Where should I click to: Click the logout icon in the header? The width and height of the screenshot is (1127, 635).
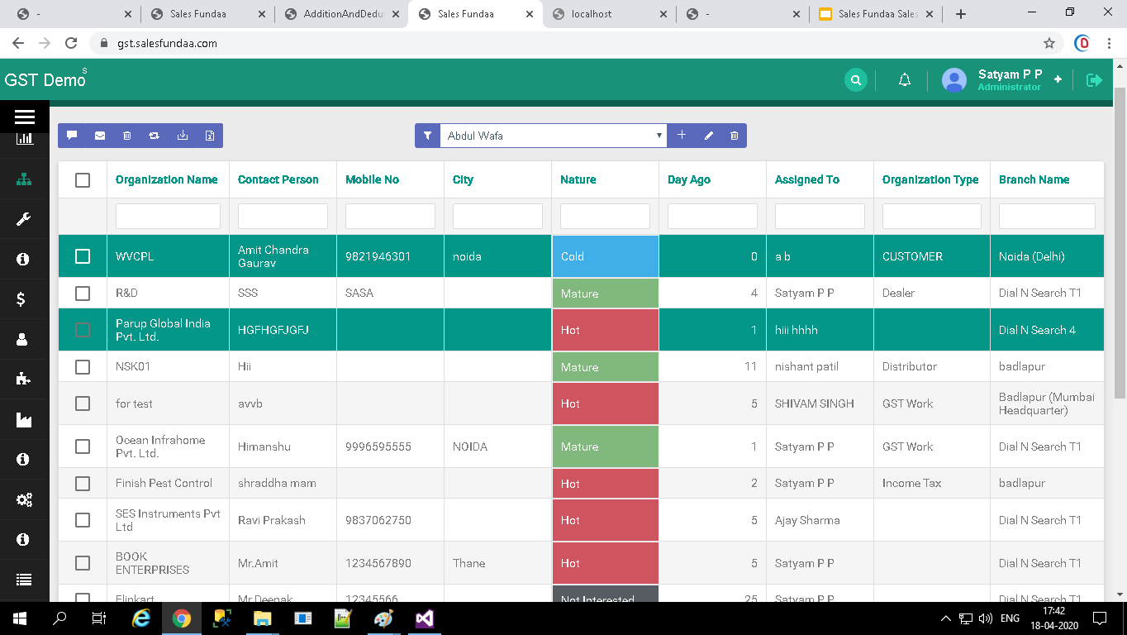tap(1094, 80)
